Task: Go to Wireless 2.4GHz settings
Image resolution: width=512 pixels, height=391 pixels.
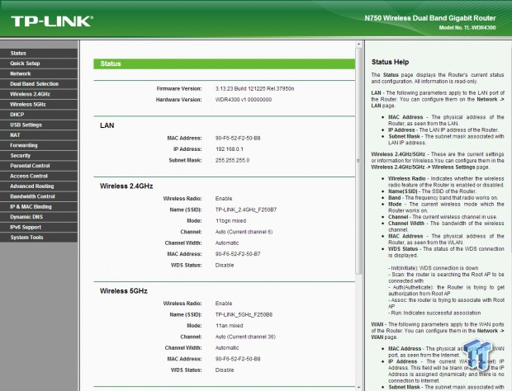Action: tap(39, 94)
